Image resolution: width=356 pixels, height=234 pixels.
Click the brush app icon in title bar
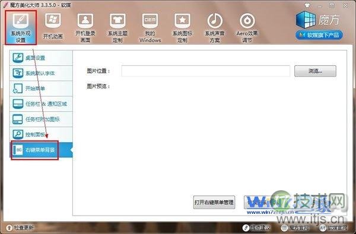click(6, 5)
